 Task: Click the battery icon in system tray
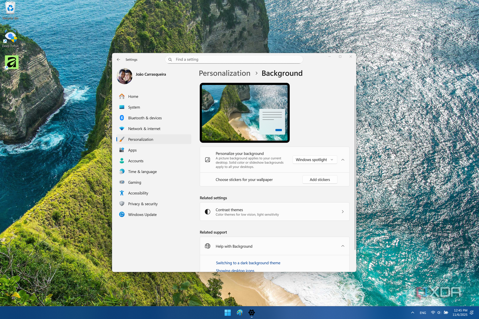[x=446, y=313]
